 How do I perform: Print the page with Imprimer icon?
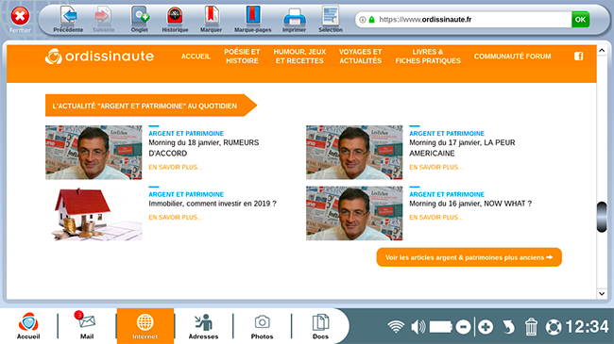pos(295,17)
